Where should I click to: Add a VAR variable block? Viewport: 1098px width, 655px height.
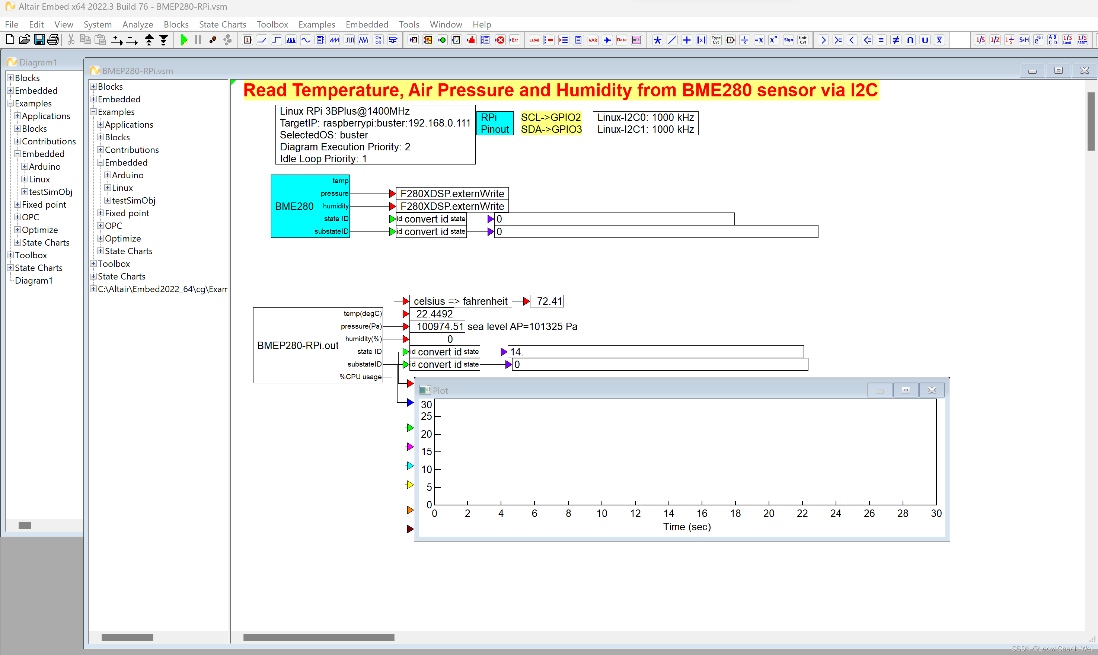[x=593, y=40]
